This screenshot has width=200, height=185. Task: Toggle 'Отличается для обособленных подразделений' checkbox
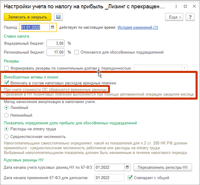(76, 52)
